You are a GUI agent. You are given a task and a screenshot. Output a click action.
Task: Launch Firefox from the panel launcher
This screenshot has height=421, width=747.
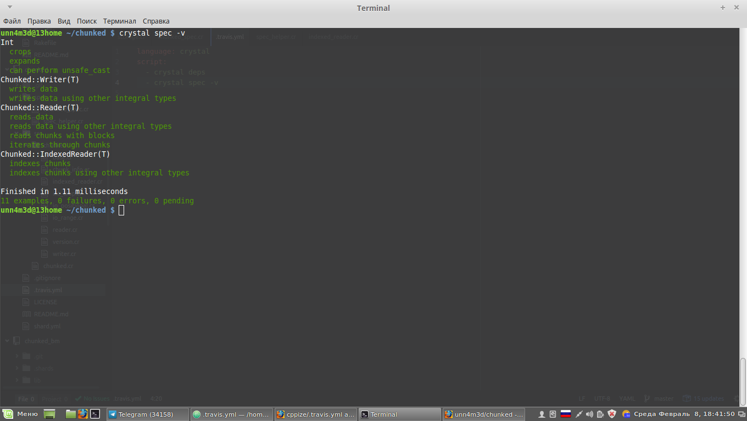click(82, 414)
